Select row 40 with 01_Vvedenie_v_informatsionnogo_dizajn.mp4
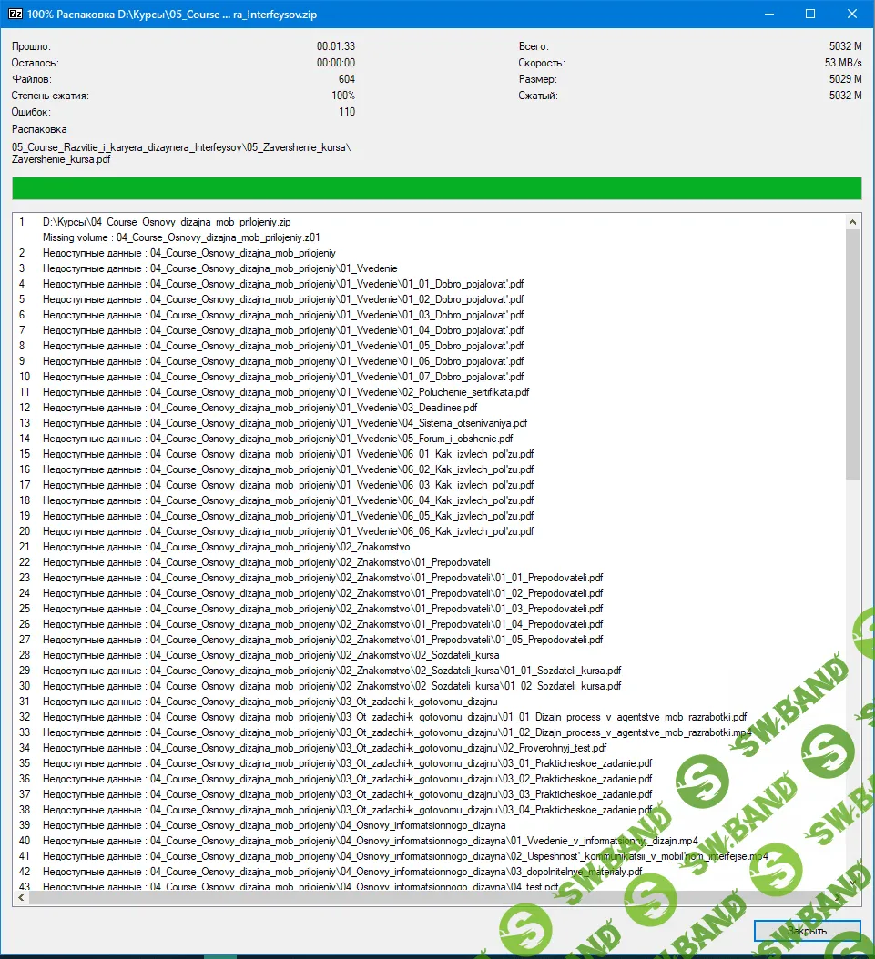Image resolution: width=875 pixels, height=959 pixels. (370, 841)
